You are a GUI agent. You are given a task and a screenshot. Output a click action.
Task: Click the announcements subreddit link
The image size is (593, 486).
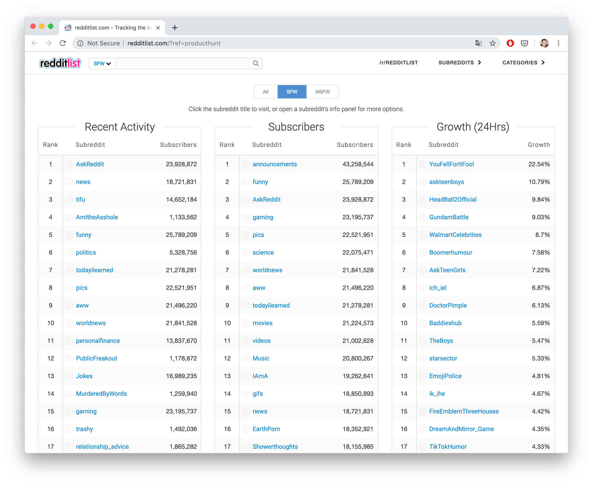click(x=274, y=164)
